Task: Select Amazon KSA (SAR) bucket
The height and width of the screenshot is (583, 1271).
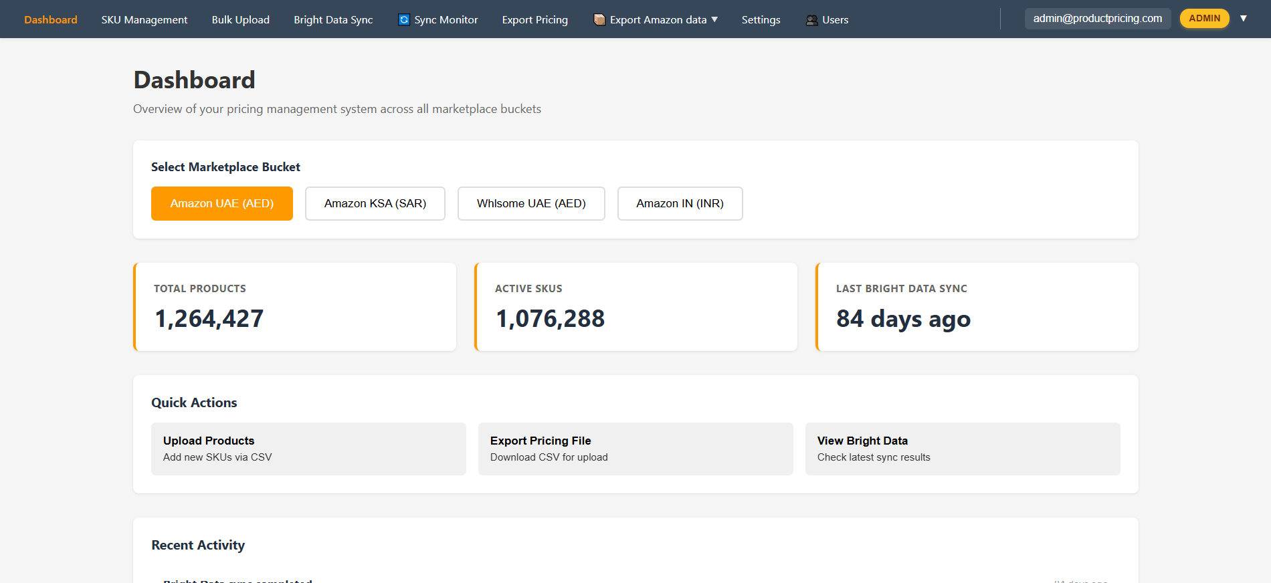Action: tap(375, 203)
